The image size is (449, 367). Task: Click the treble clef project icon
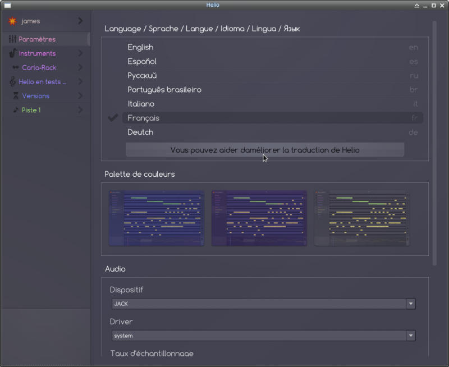12,82
